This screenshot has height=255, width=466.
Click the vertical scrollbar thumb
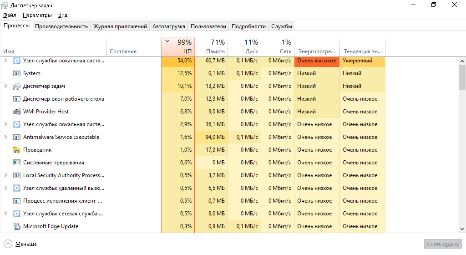click(462, 77)
